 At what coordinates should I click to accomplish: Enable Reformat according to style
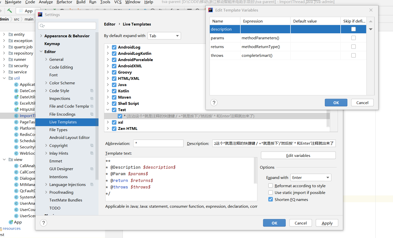point(270,185)
